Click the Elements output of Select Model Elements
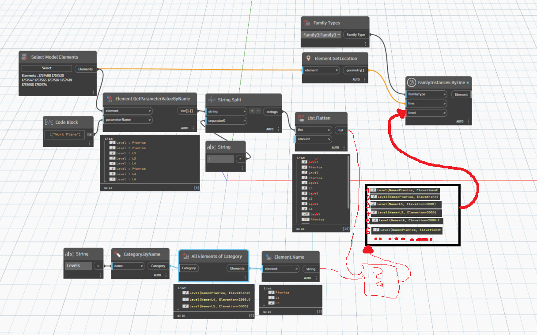This screenshot has height=335, width=537. [x=86, y=69]
